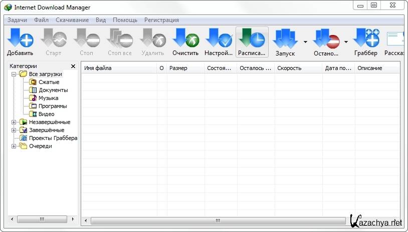Open Настройки (Options) toolbar icon
The image size is (408, 232).
tap(219, 39)
